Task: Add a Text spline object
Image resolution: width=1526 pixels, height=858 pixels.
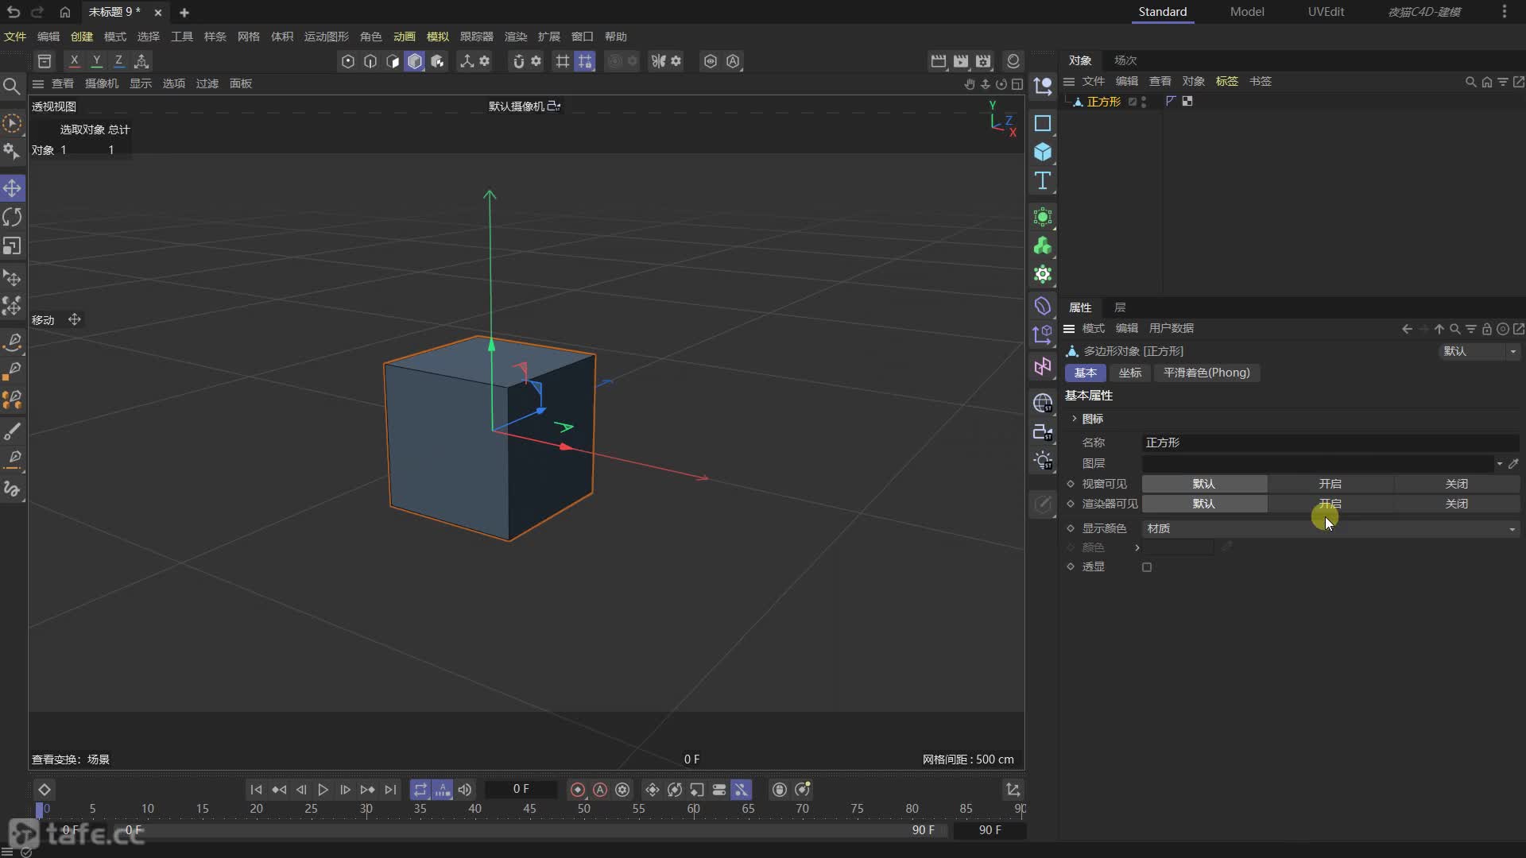Action: coord(1043,180)
